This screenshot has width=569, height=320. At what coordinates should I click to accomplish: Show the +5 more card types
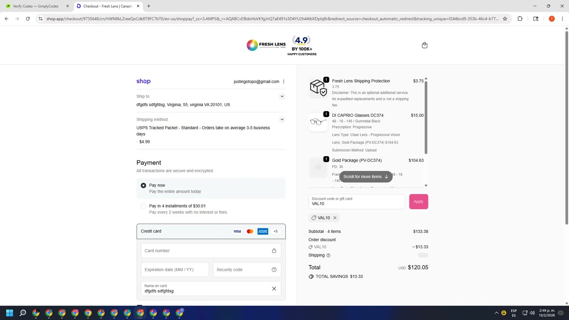[x=276, y=231]
